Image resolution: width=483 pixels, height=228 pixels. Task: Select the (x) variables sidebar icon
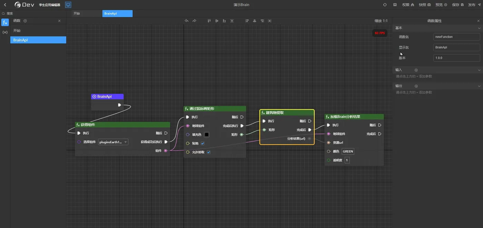click(x=5, y=32)
